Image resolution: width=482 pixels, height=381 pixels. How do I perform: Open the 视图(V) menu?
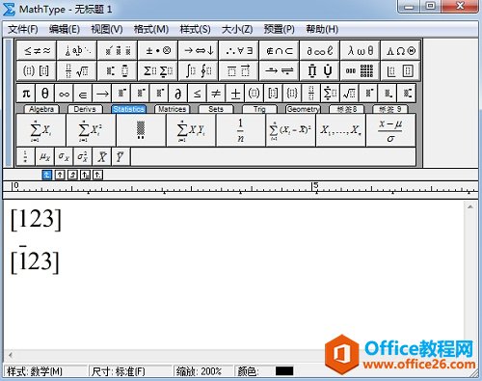point(107,29)
